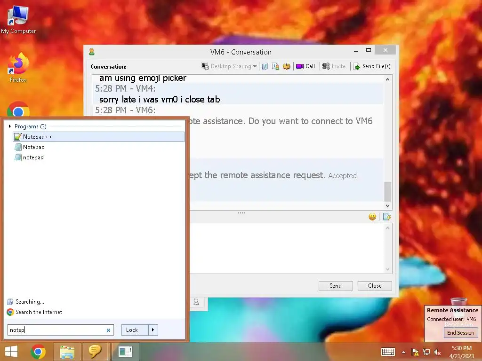Start a video Call
Viewport: 482px width, 361px height.
pos(305,66)
